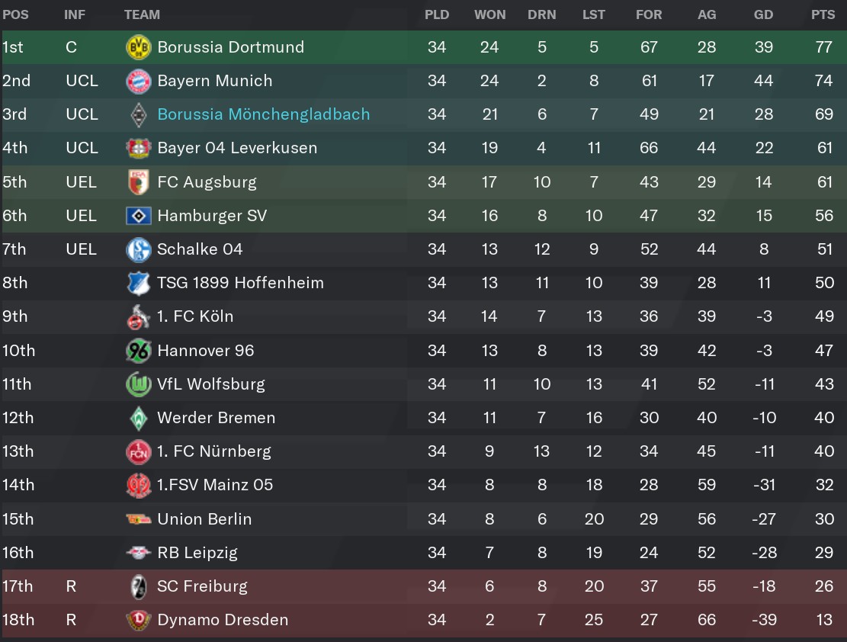The height and width of the screenshot is (642, 847).
Task: Click the VfL Wolfsburg crest icon
Action: click(x=138, y=384)
